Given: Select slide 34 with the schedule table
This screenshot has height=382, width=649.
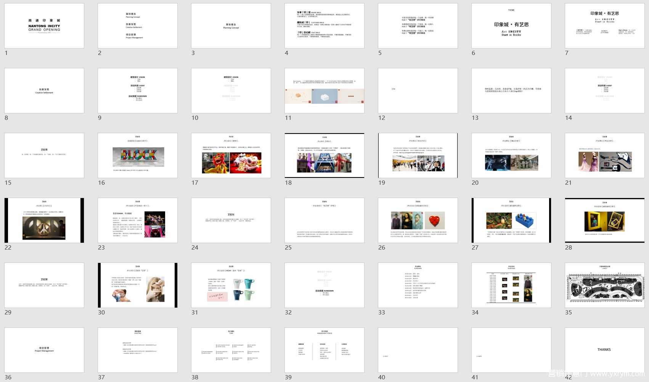Looking at the screenshot, I should tap(511, 285).
